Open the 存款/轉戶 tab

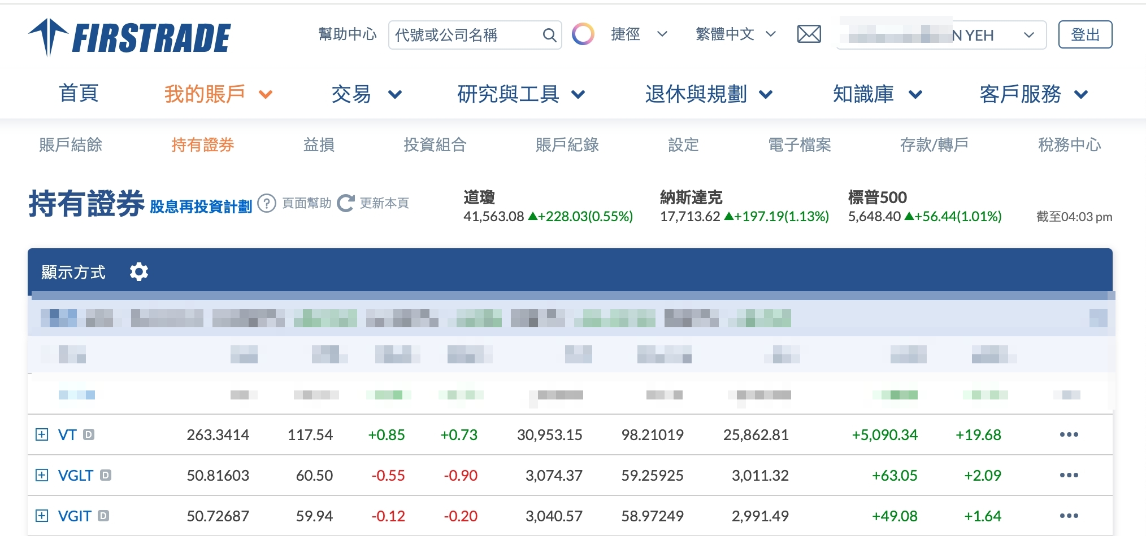pyautogui.click(x=934, y=145)
